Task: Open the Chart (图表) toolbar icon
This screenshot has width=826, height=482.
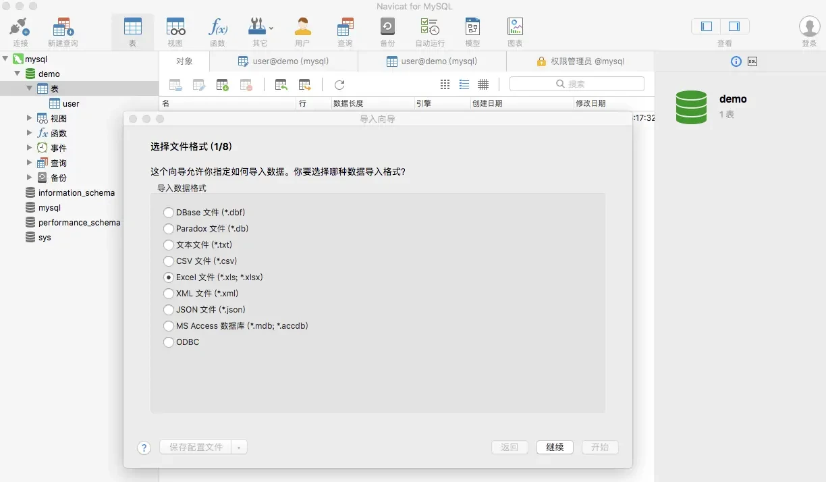Action: 515,27
